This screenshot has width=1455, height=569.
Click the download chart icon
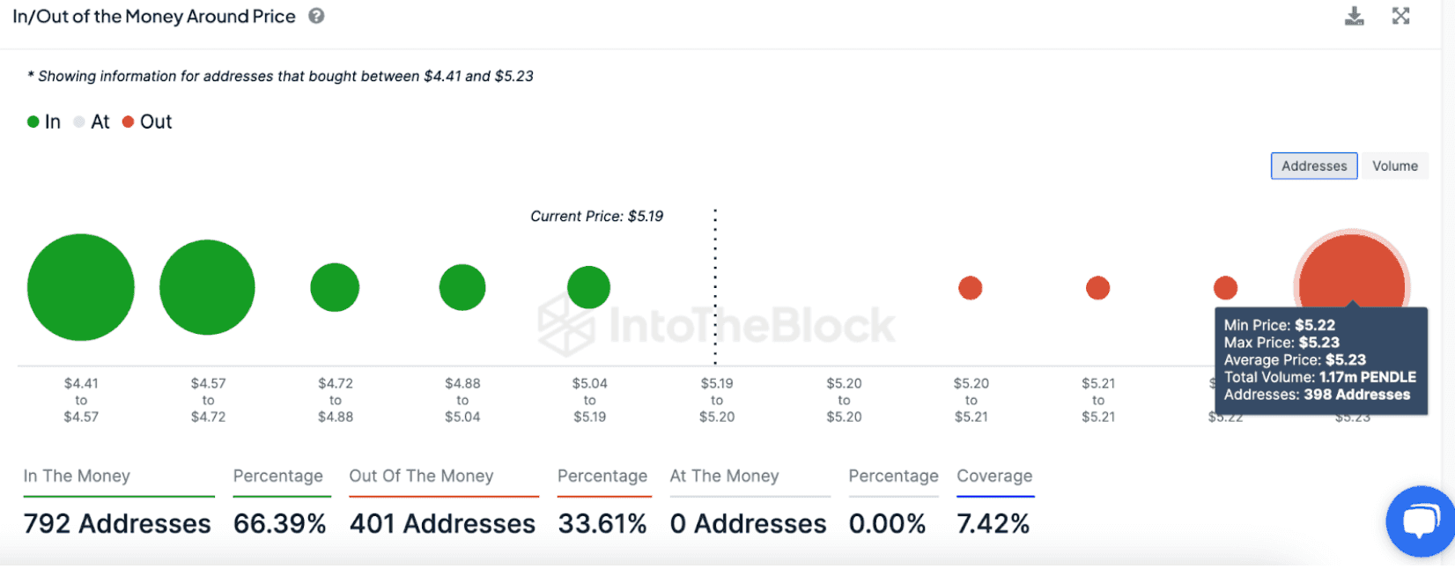[x=1354, y=16]
